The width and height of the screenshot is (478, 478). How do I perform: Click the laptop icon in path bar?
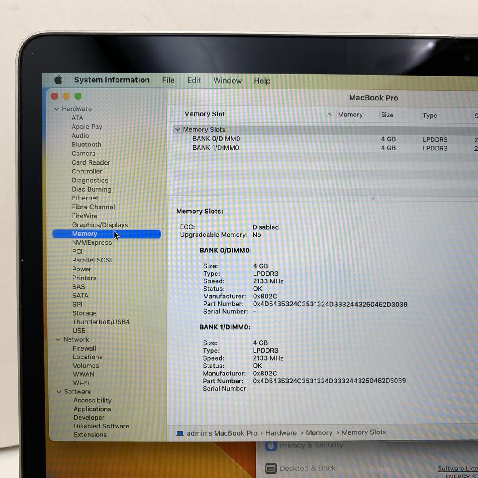(180, 433)
